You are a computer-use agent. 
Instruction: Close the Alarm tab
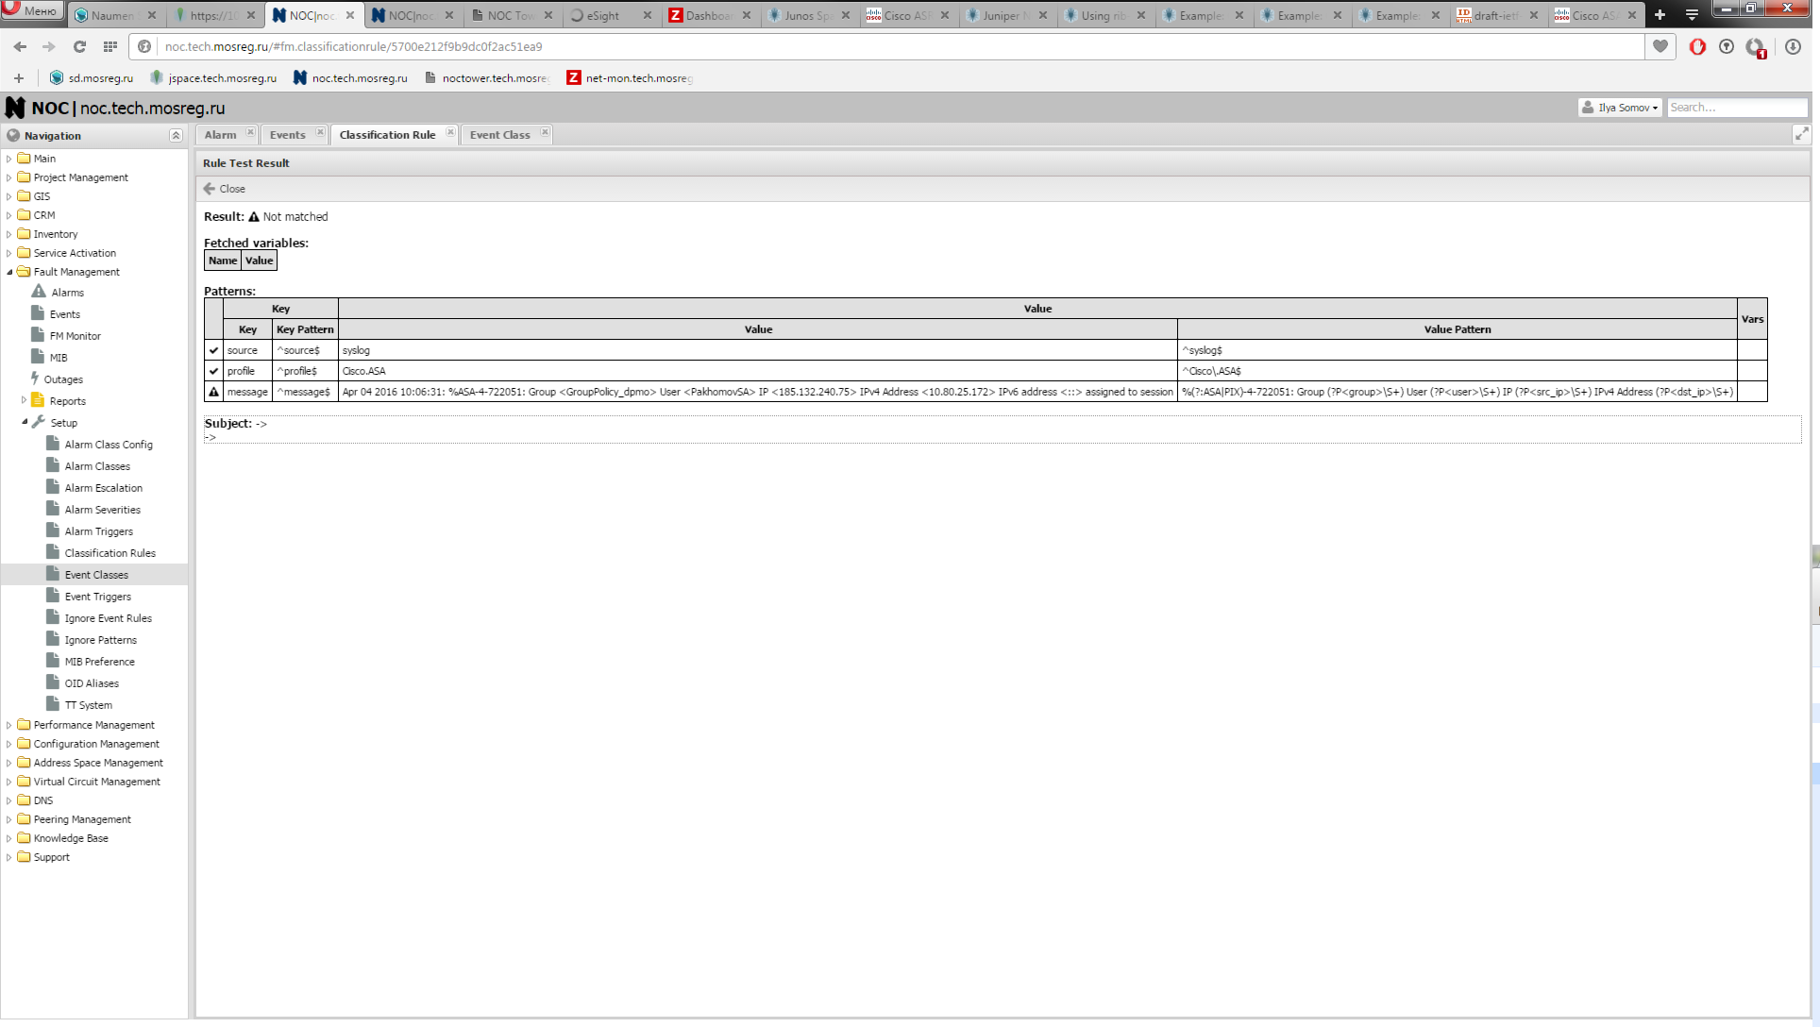(250, 132)
